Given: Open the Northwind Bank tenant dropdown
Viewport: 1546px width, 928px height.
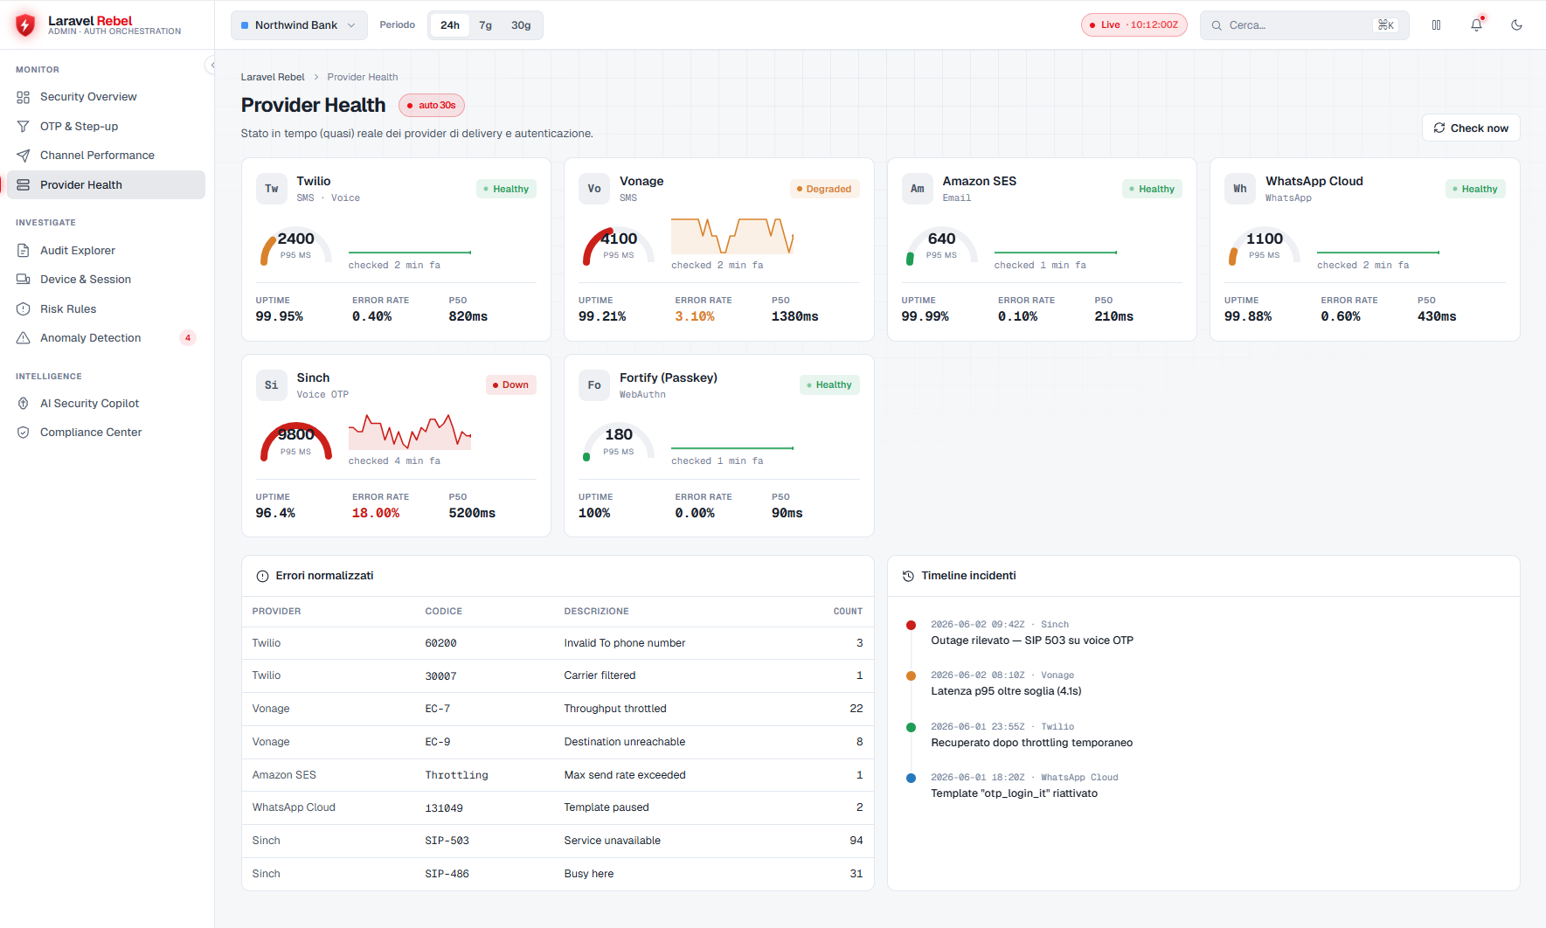Looking at the screenshot, I should [299, 25].
